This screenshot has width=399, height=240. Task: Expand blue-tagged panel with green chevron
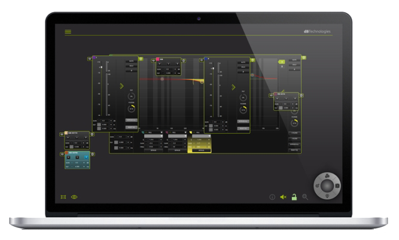coord(233,87)
